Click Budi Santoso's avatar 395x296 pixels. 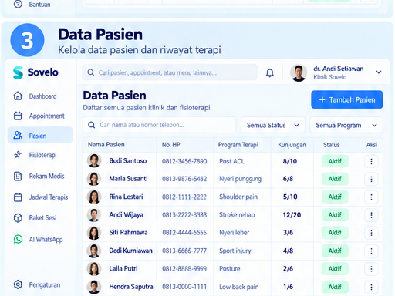pos(94,161)
